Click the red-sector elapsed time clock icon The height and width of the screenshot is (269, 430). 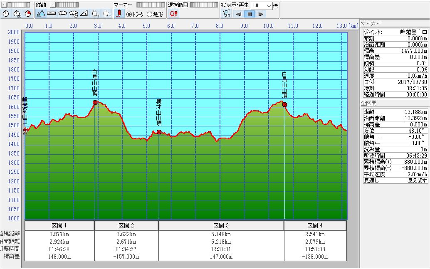point(28,13)
